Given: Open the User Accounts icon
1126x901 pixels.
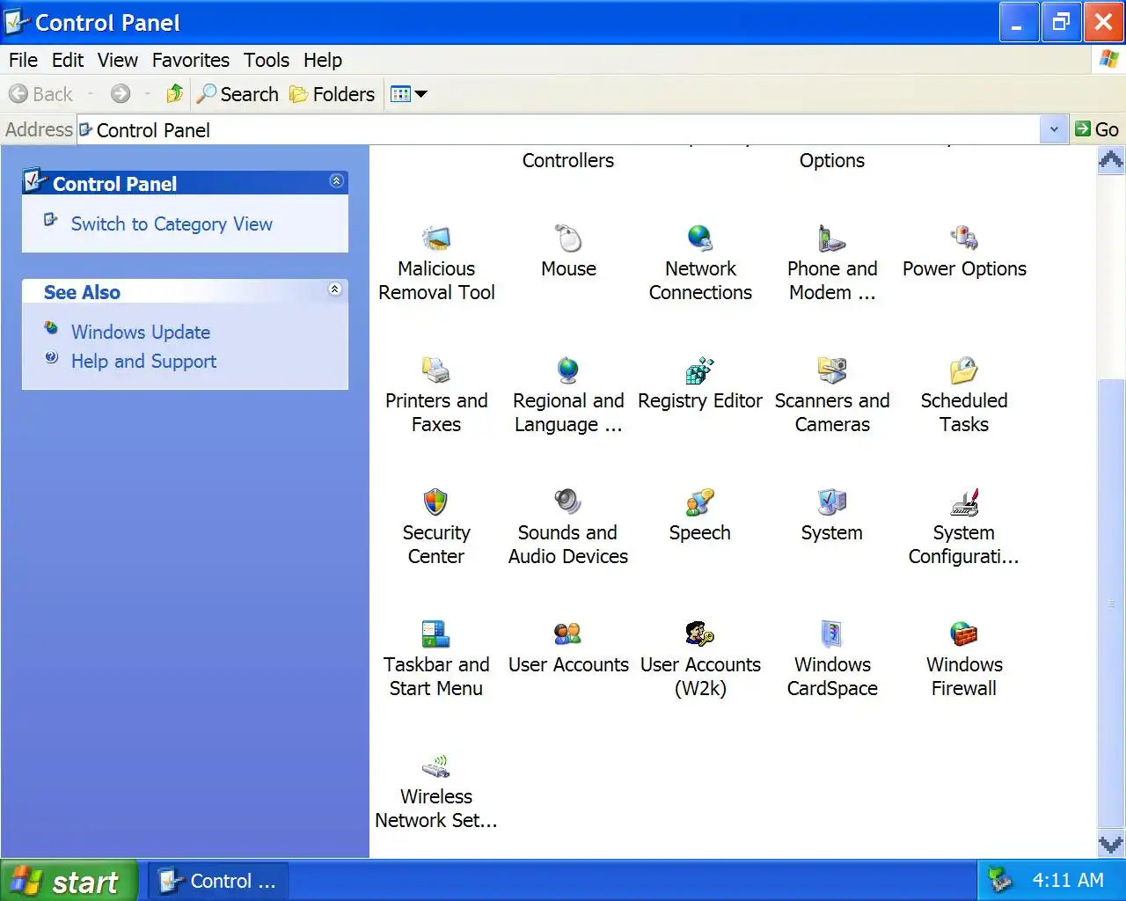Looking at the screenshot, I should tap(568, 634).
